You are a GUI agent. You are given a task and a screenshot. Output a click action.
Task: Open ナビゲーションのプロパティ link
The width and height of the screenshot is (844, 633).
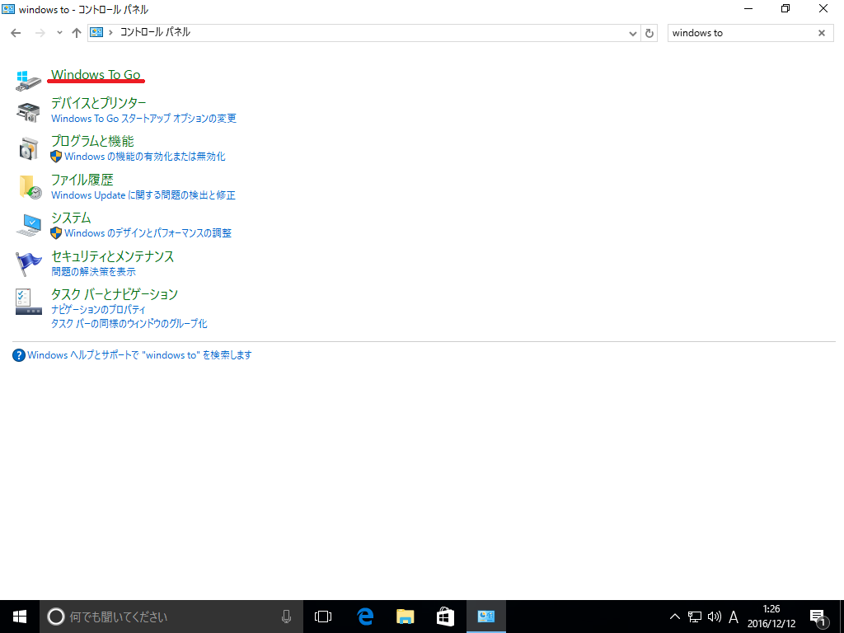coord(99,310)
